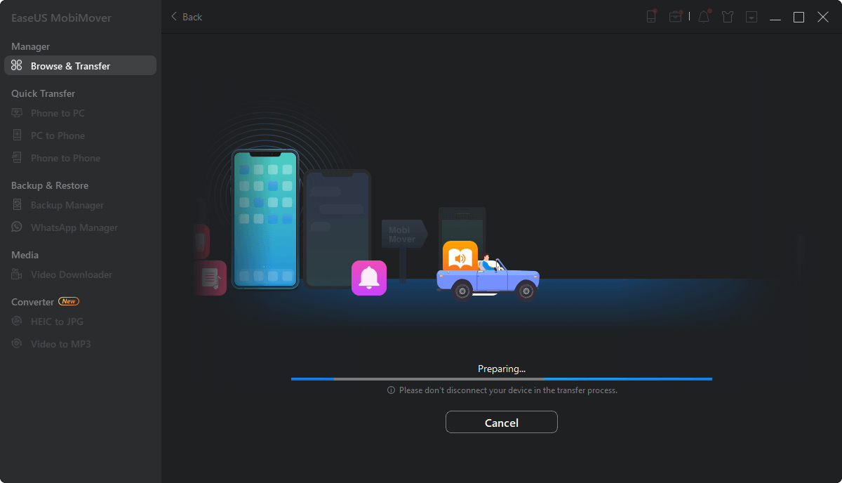Click the red music note icon
Image resolution: width=842 pixels, height=483 pixels.
(x=210, y=278)
